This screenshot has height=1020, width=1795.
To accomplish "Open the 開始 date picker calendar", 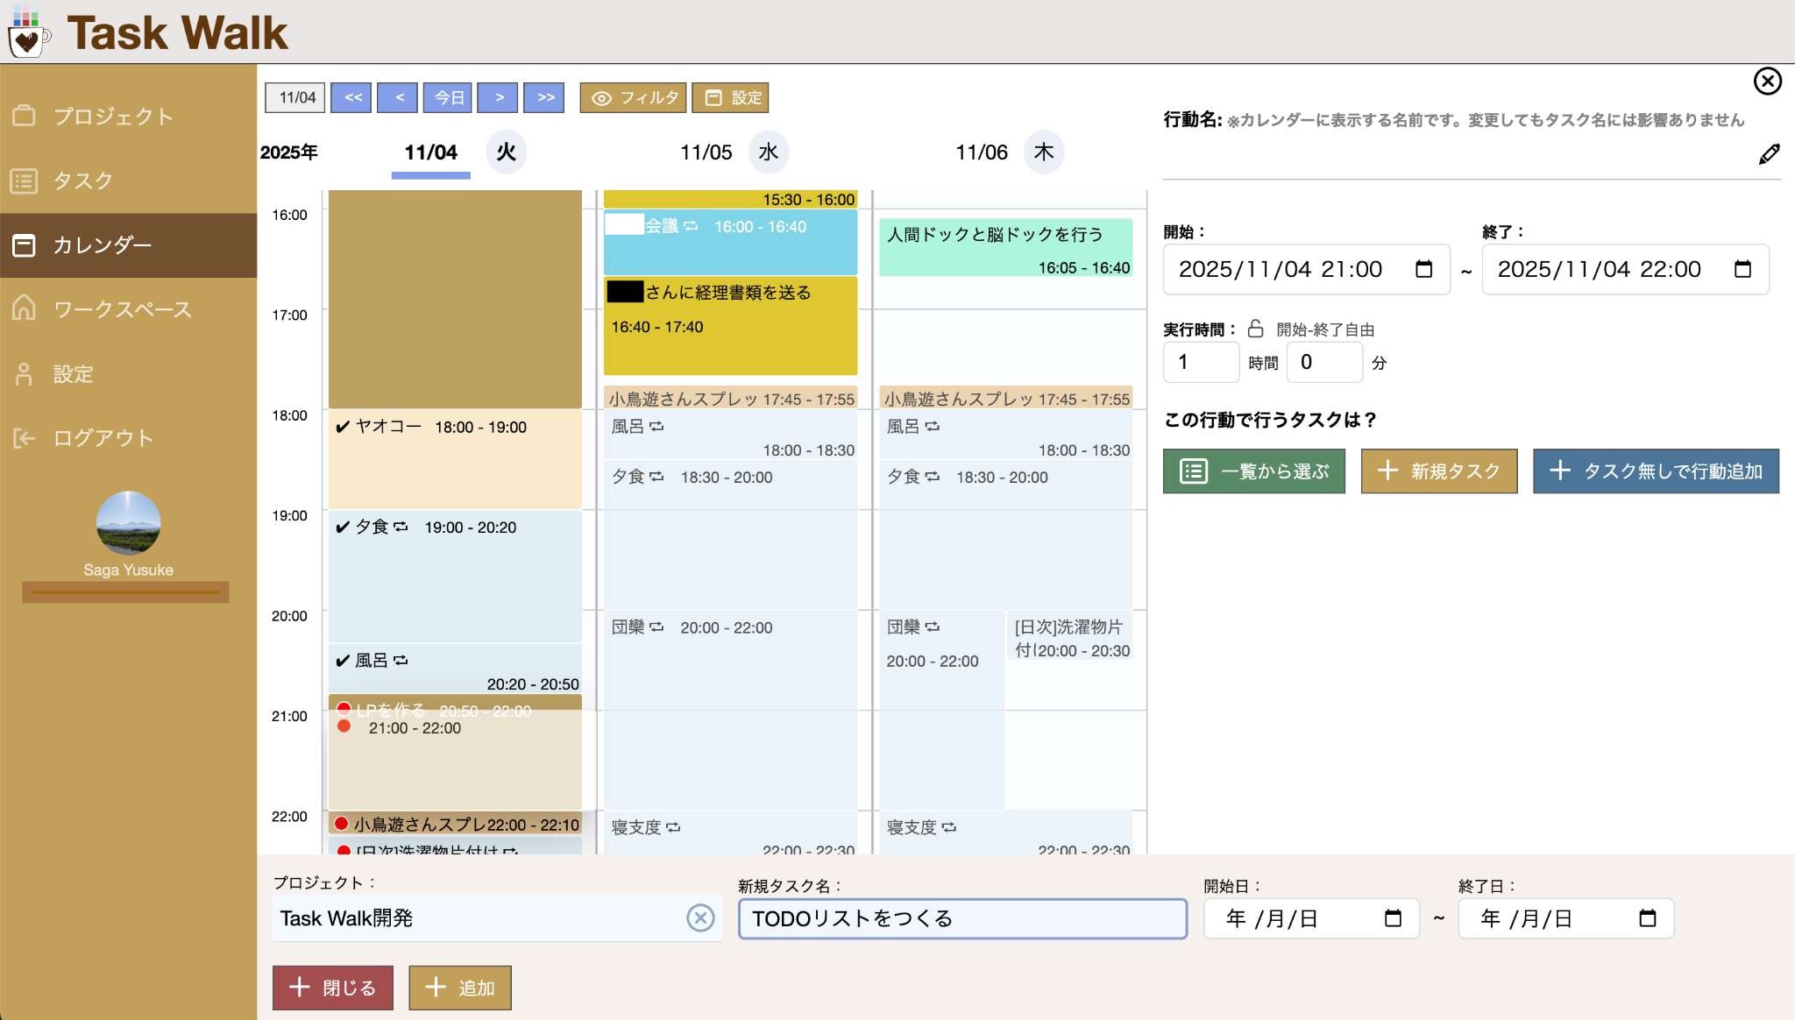I will (1425, 269).
